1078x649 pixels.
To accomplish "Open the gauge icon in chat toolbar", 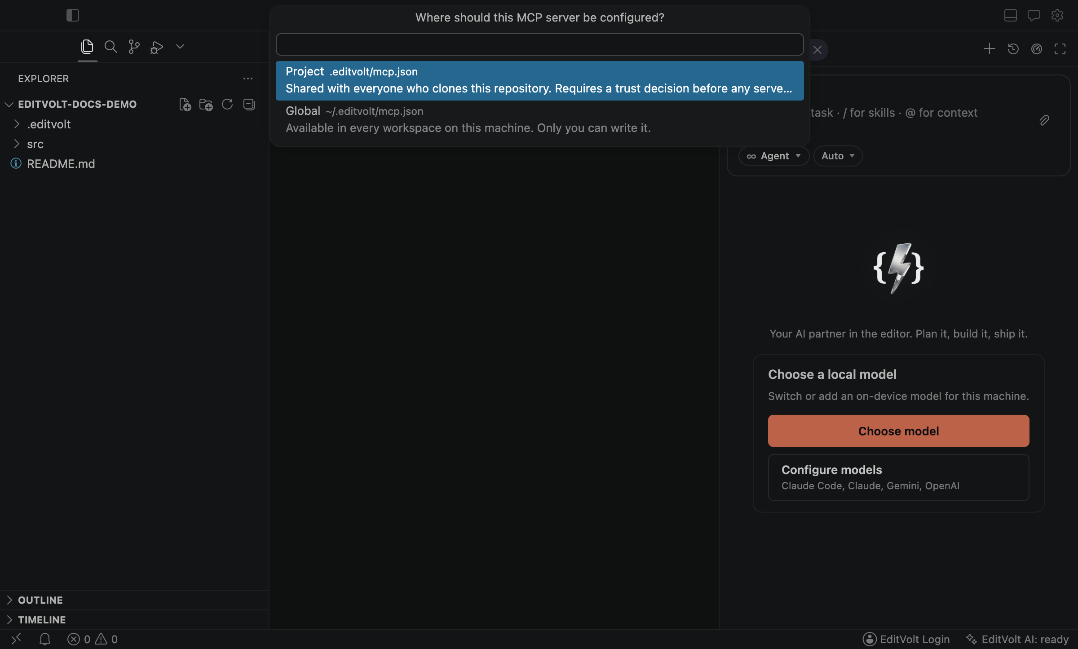I will tap(1037, 49).
